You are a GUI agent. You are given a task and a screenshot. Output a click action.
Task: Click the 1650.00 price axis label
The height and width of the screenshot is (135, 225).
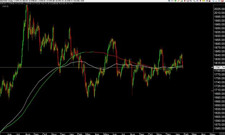219,105
